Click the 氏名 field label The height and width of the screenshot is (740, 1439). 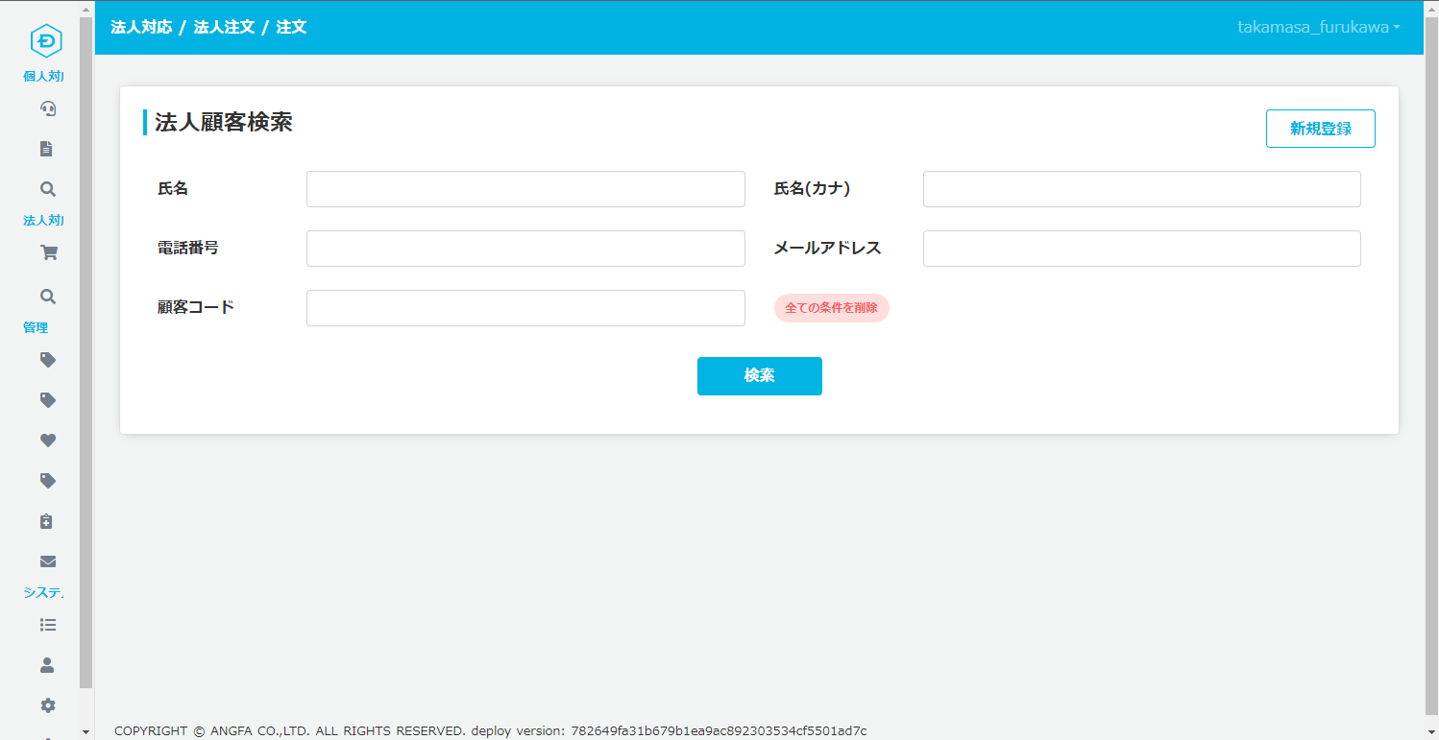click(173, 189)
